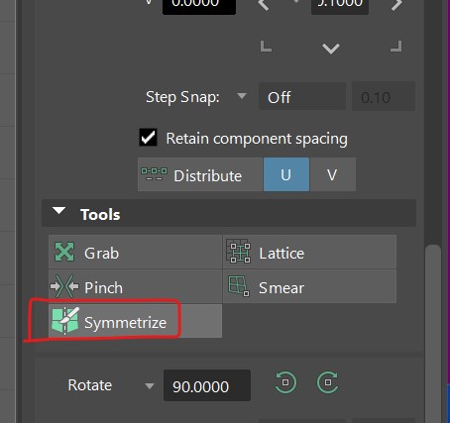Collapse the Tools section
Screen dimensions: 450x423
tap(59, 211)
